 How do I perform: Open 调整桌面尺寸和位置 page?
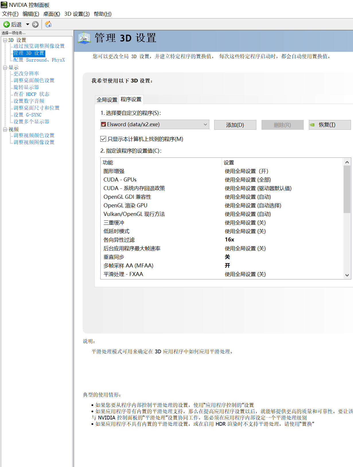(36, 108)
